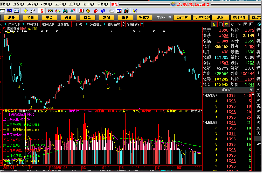The width and height of the screenshot is (263, 173).
Task: Click the DDE决策 button
Action: coord(182,18)
